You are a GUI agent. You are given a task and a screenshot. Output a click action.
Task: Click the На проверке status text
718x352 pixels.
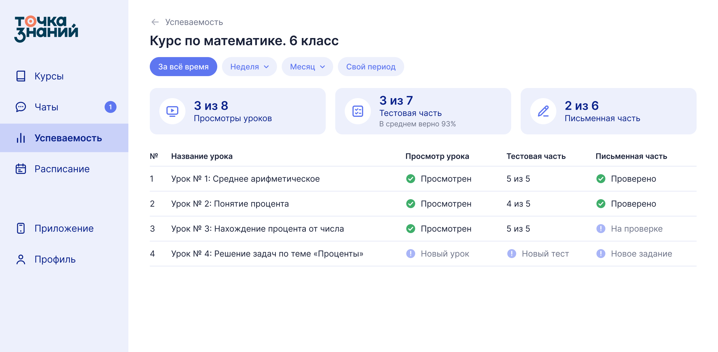pyautogui.click(x=637, y=229)
